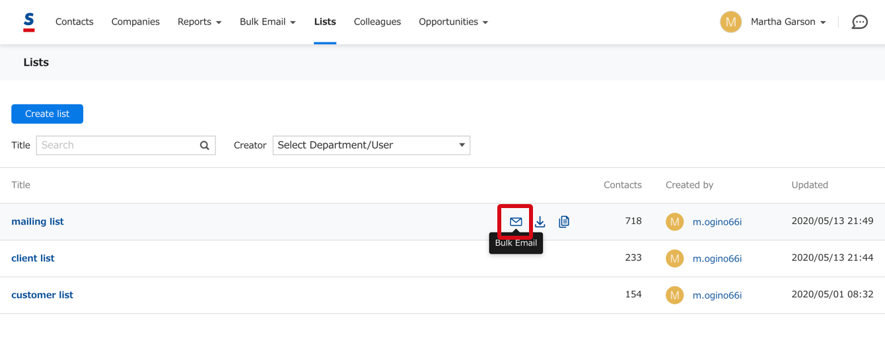Click the download icon in mailing list row
The width and height of the screenshot is (885, 354).
[x=540, y=222]
